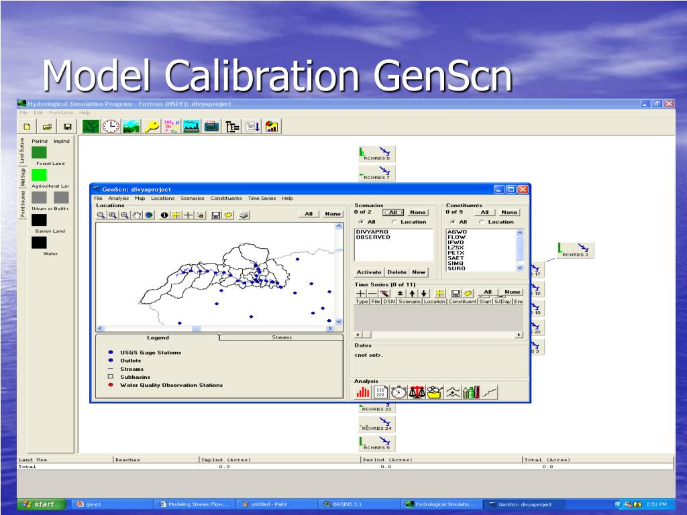The height and width of the screenshot is (515, 687).
Task: Open the Analysis menu in GenScn
Action: pyautogui.click(x=119, y=198)
